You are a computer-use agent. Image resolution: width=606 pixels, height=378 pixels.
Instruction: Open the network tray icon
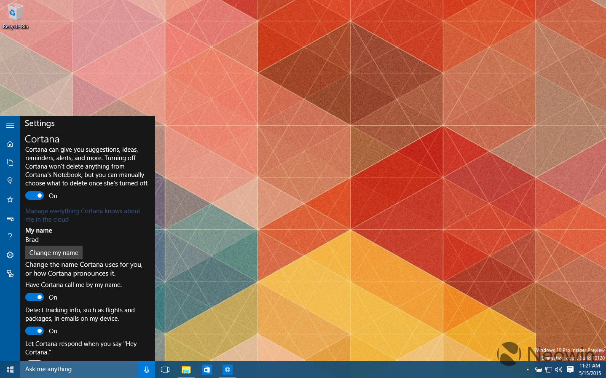click(548, 370)
